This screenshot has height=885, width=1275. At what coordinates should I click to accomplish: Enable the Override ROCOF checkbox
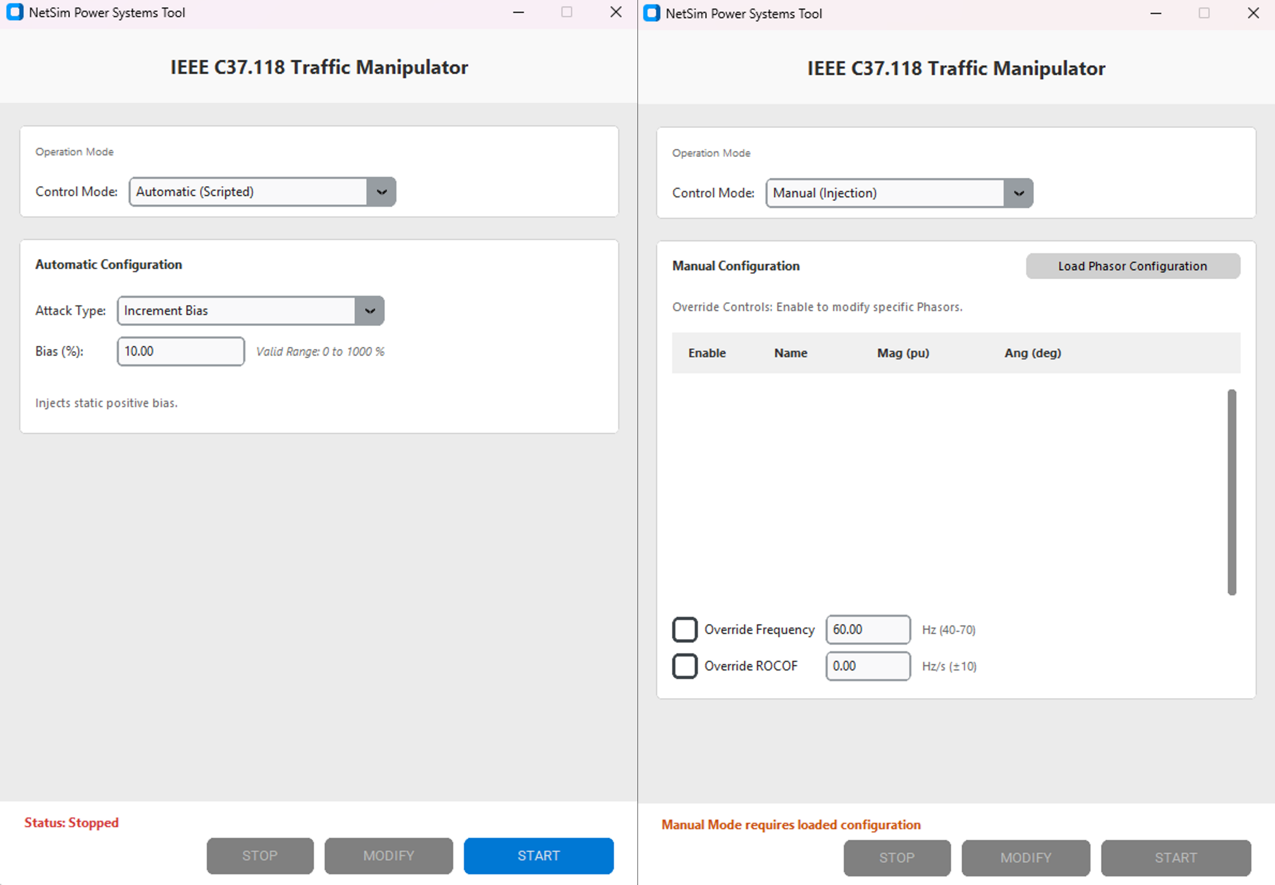pos(685,666)
